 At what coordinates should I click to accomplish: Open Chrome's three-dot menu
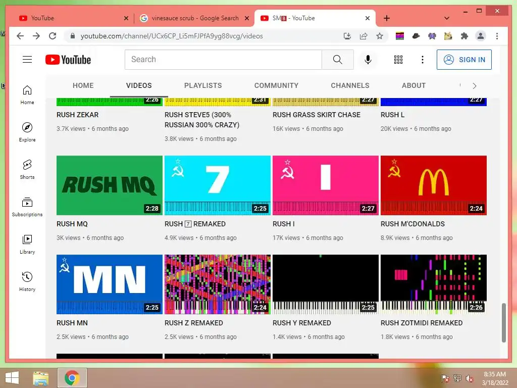(497, 36)
